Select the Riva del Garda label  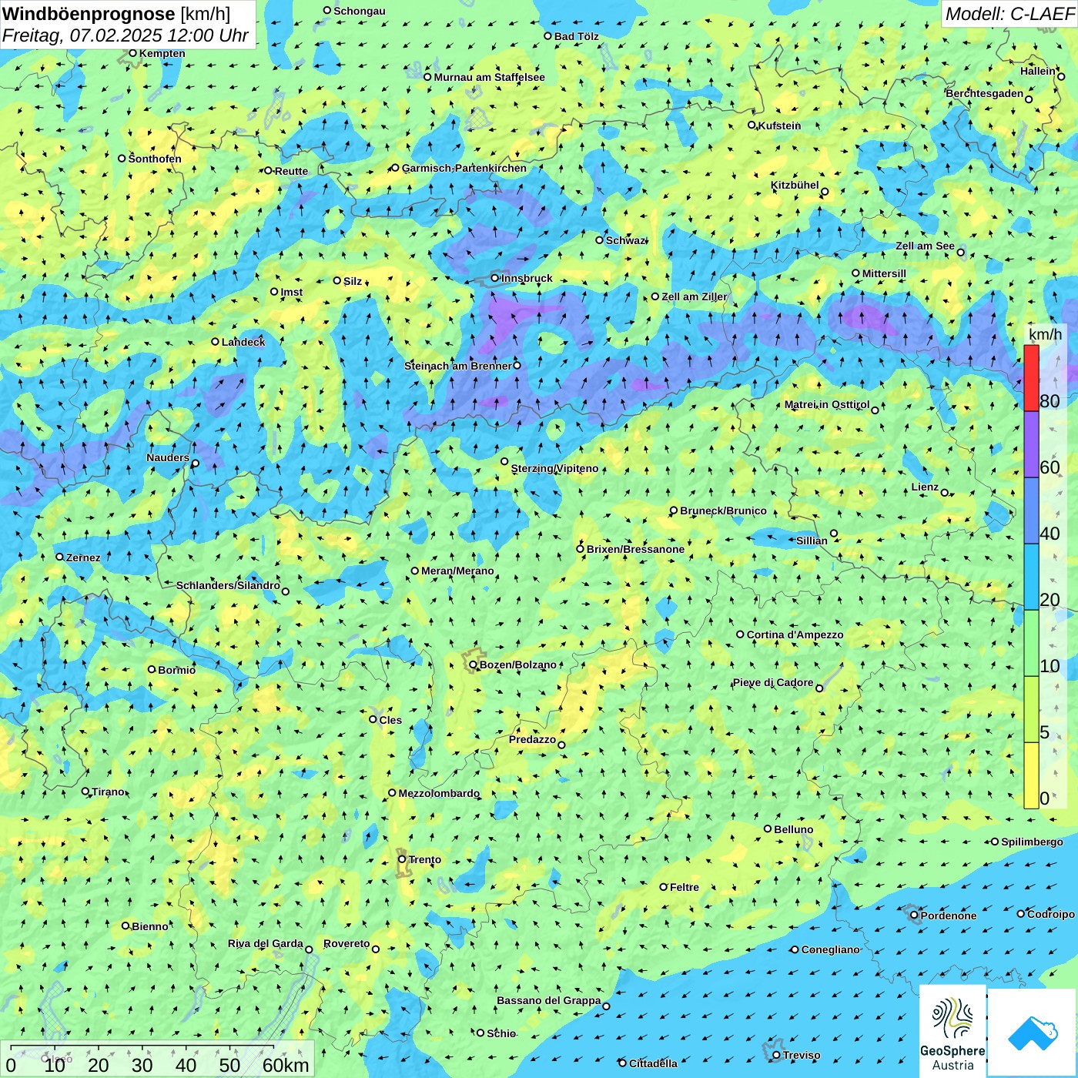tap(266, 943)
